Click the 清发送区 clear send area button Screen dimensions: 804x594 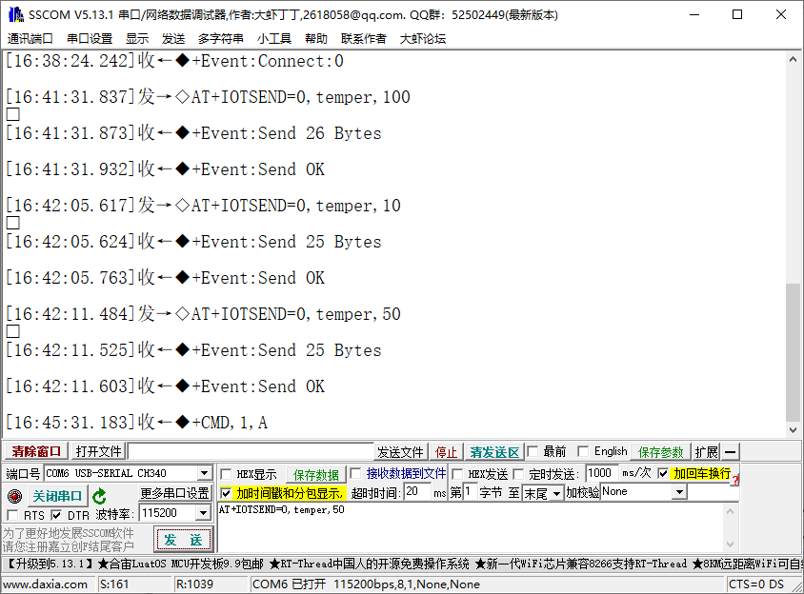pyautogui.click(x=493, y=451)
